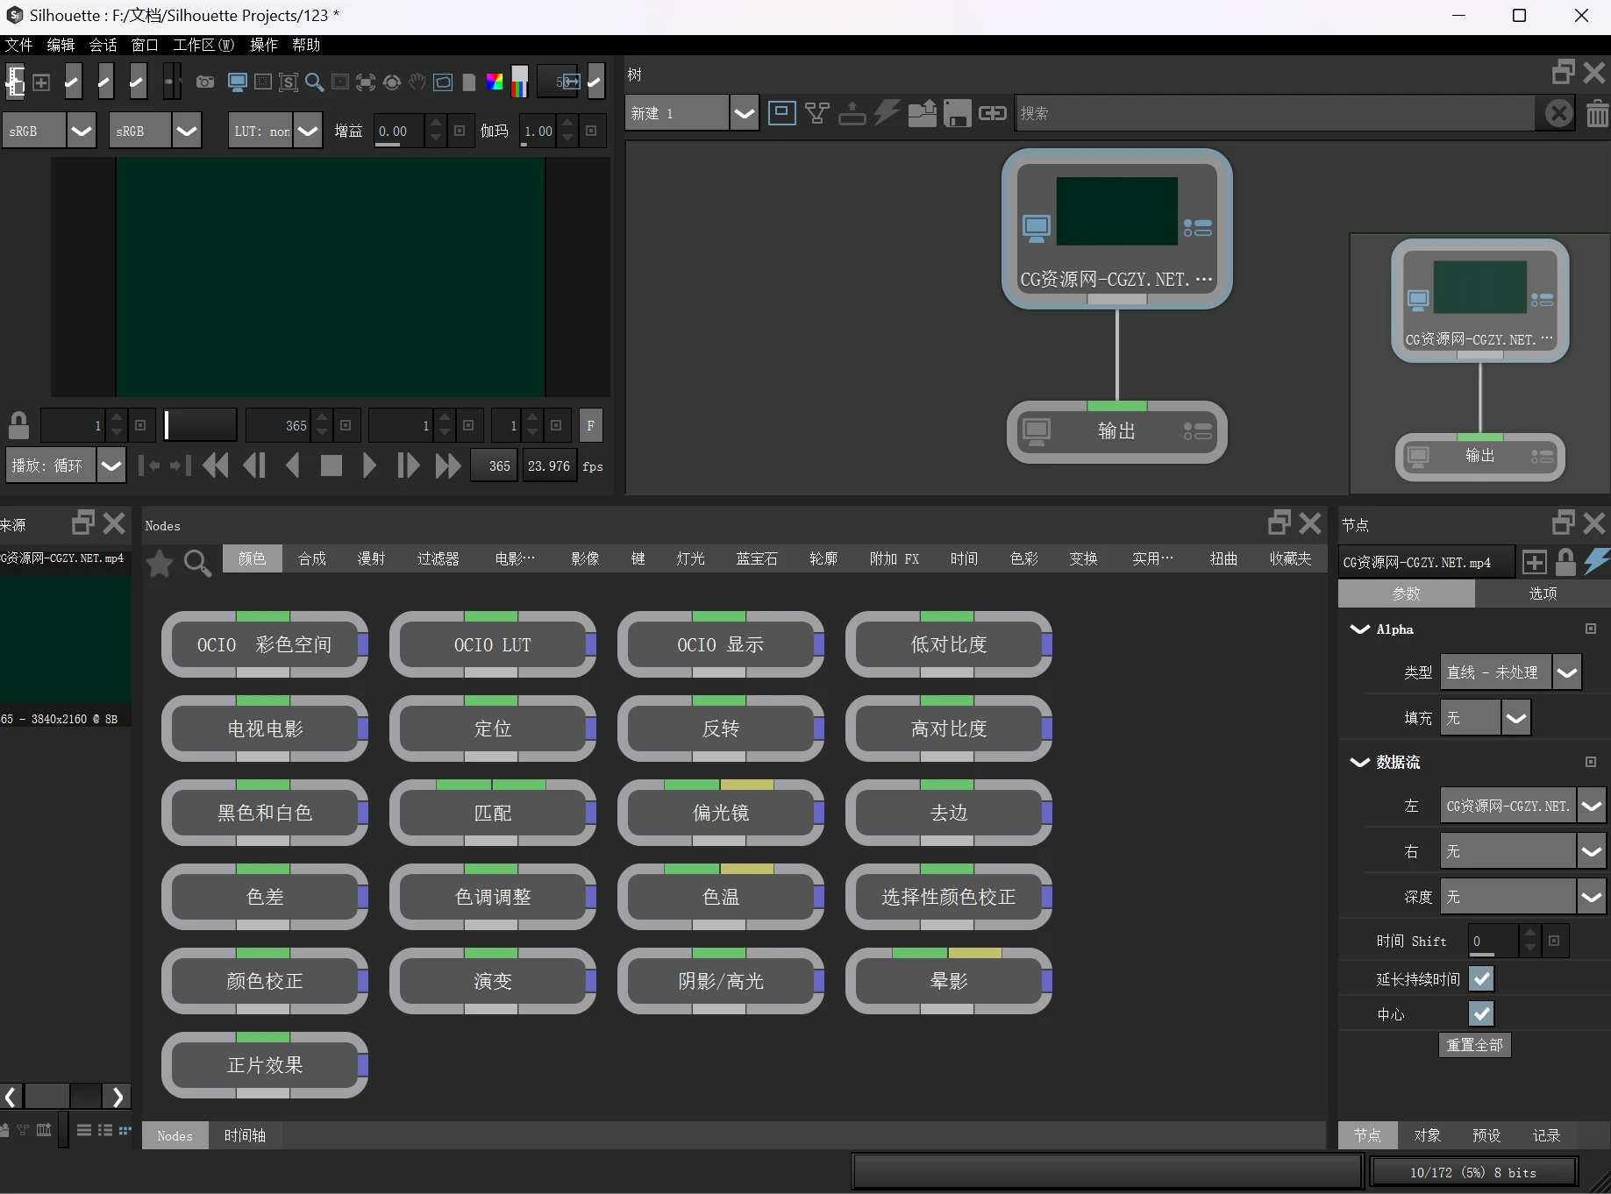Click the 颜色校正 node button
Viewport: 1611px width, 1194px height.
[264, 981]
